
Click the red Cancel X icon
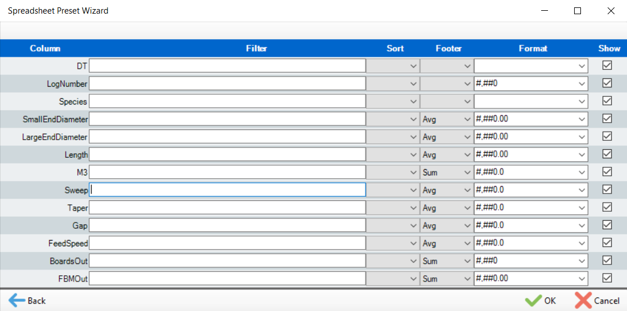point(583,300)
